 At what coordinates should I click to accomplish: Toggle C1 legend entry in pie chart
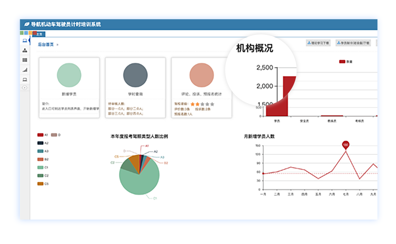tap(43, 168)
